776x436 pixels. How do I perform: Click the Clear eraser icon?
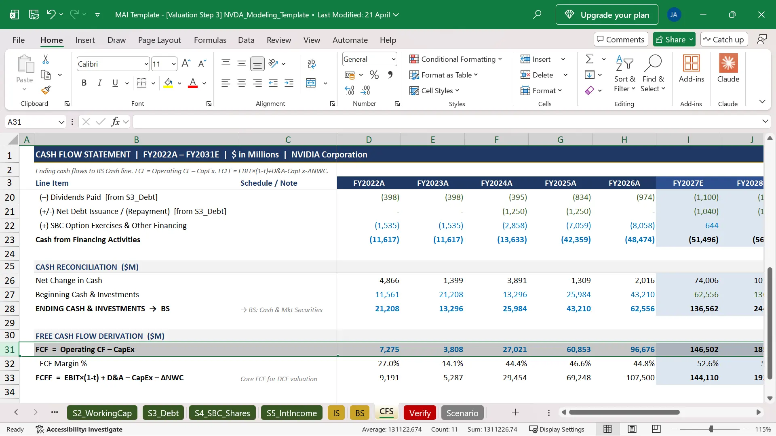coord(590,90)
